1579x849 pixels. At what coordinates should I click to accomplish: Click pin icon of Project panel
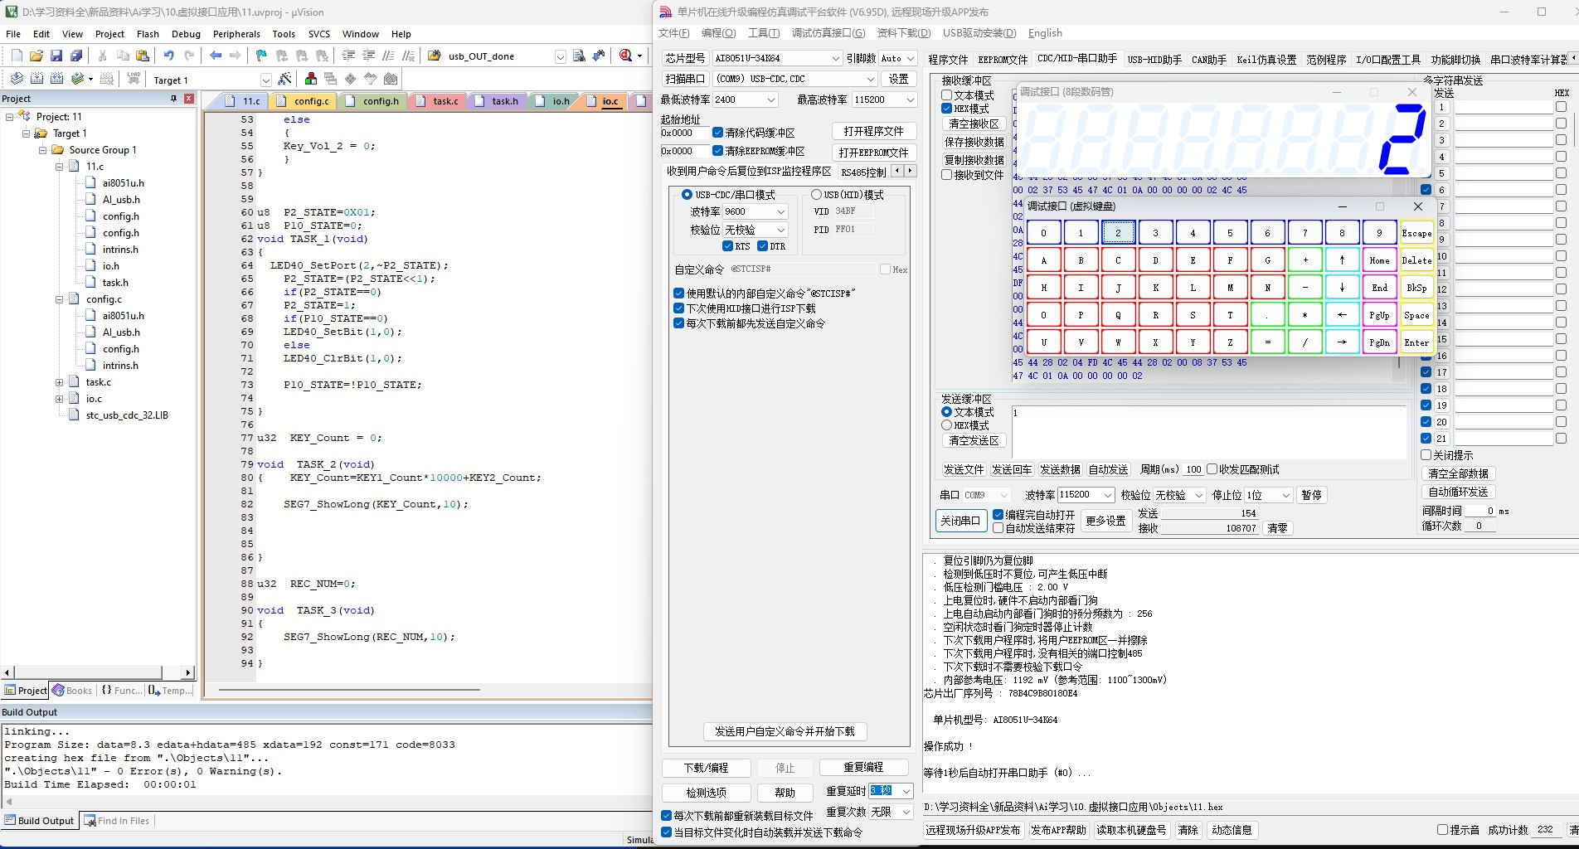pos(173,98)
